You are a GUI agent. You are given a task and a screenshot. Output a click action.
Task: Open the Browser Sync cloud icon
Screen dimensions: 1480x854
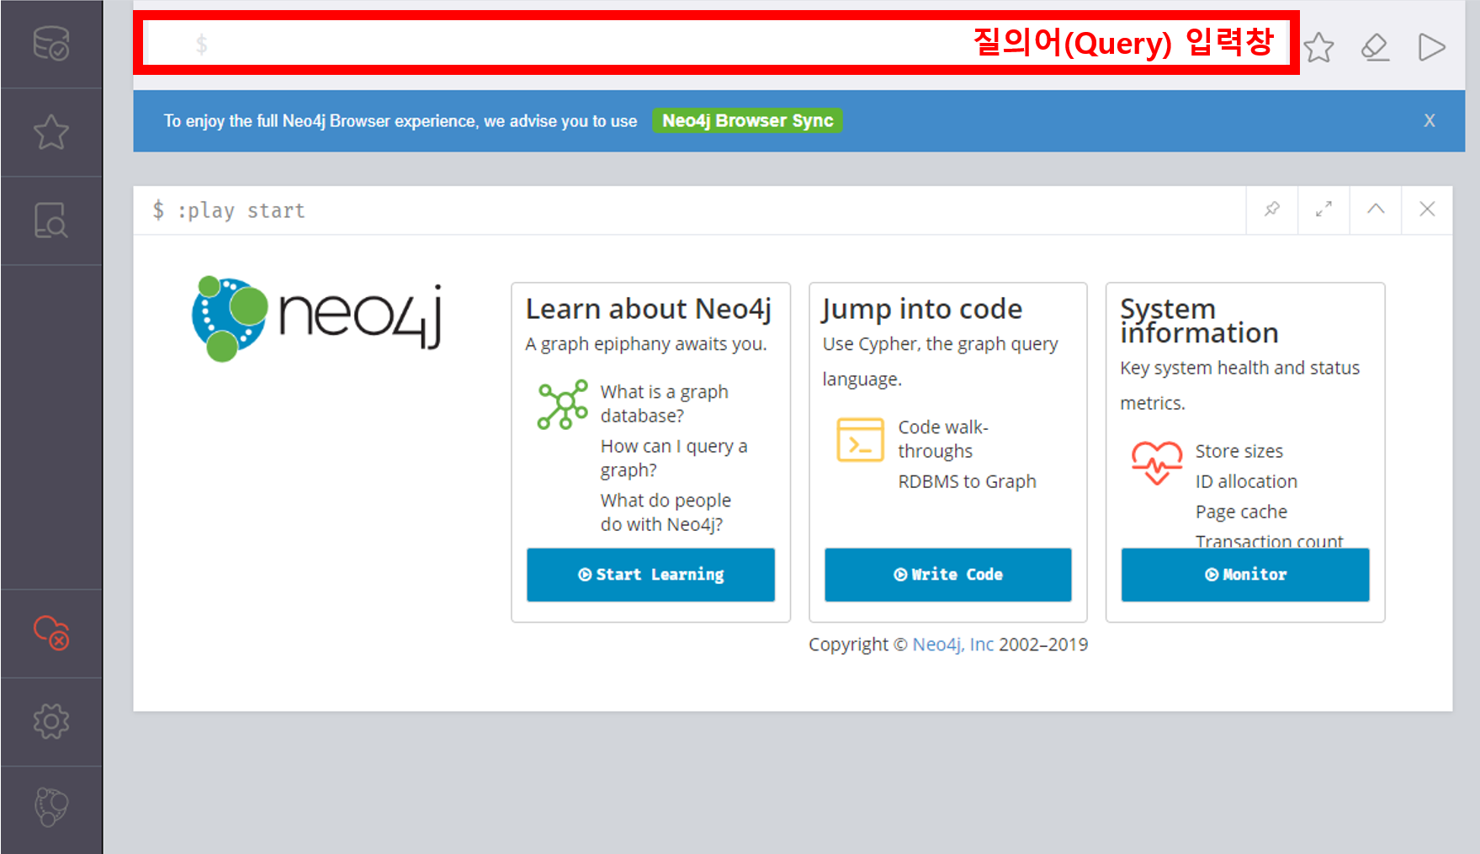coord(51,633)
